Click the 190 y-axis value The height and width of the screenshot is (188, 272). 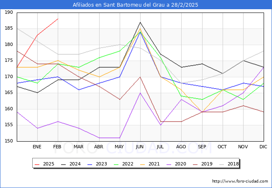pyautogui.click(x=9, y=12)
